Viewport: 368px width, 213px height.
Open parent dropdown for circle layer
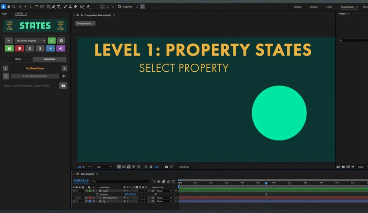point(165,191)
